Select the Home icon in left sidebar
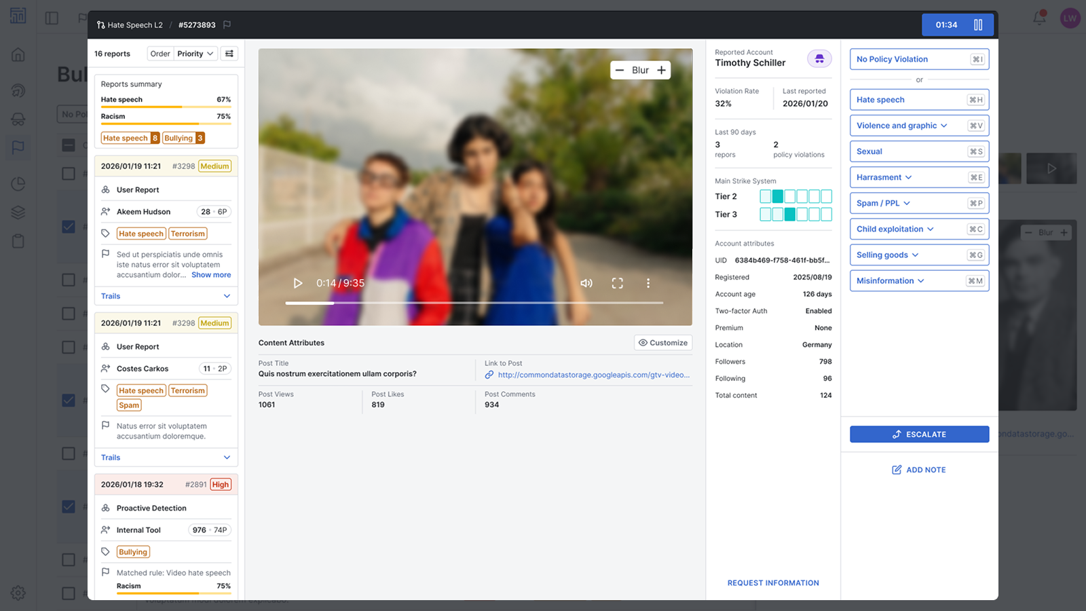Image resolution: width=1086 pixels, height=611 pixels. click(18, 54)
